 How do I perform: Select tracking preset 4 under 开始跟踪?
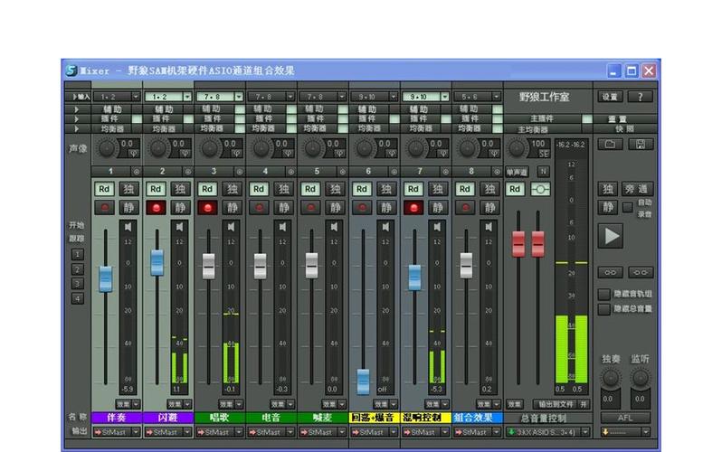click(x=78, y=299)
